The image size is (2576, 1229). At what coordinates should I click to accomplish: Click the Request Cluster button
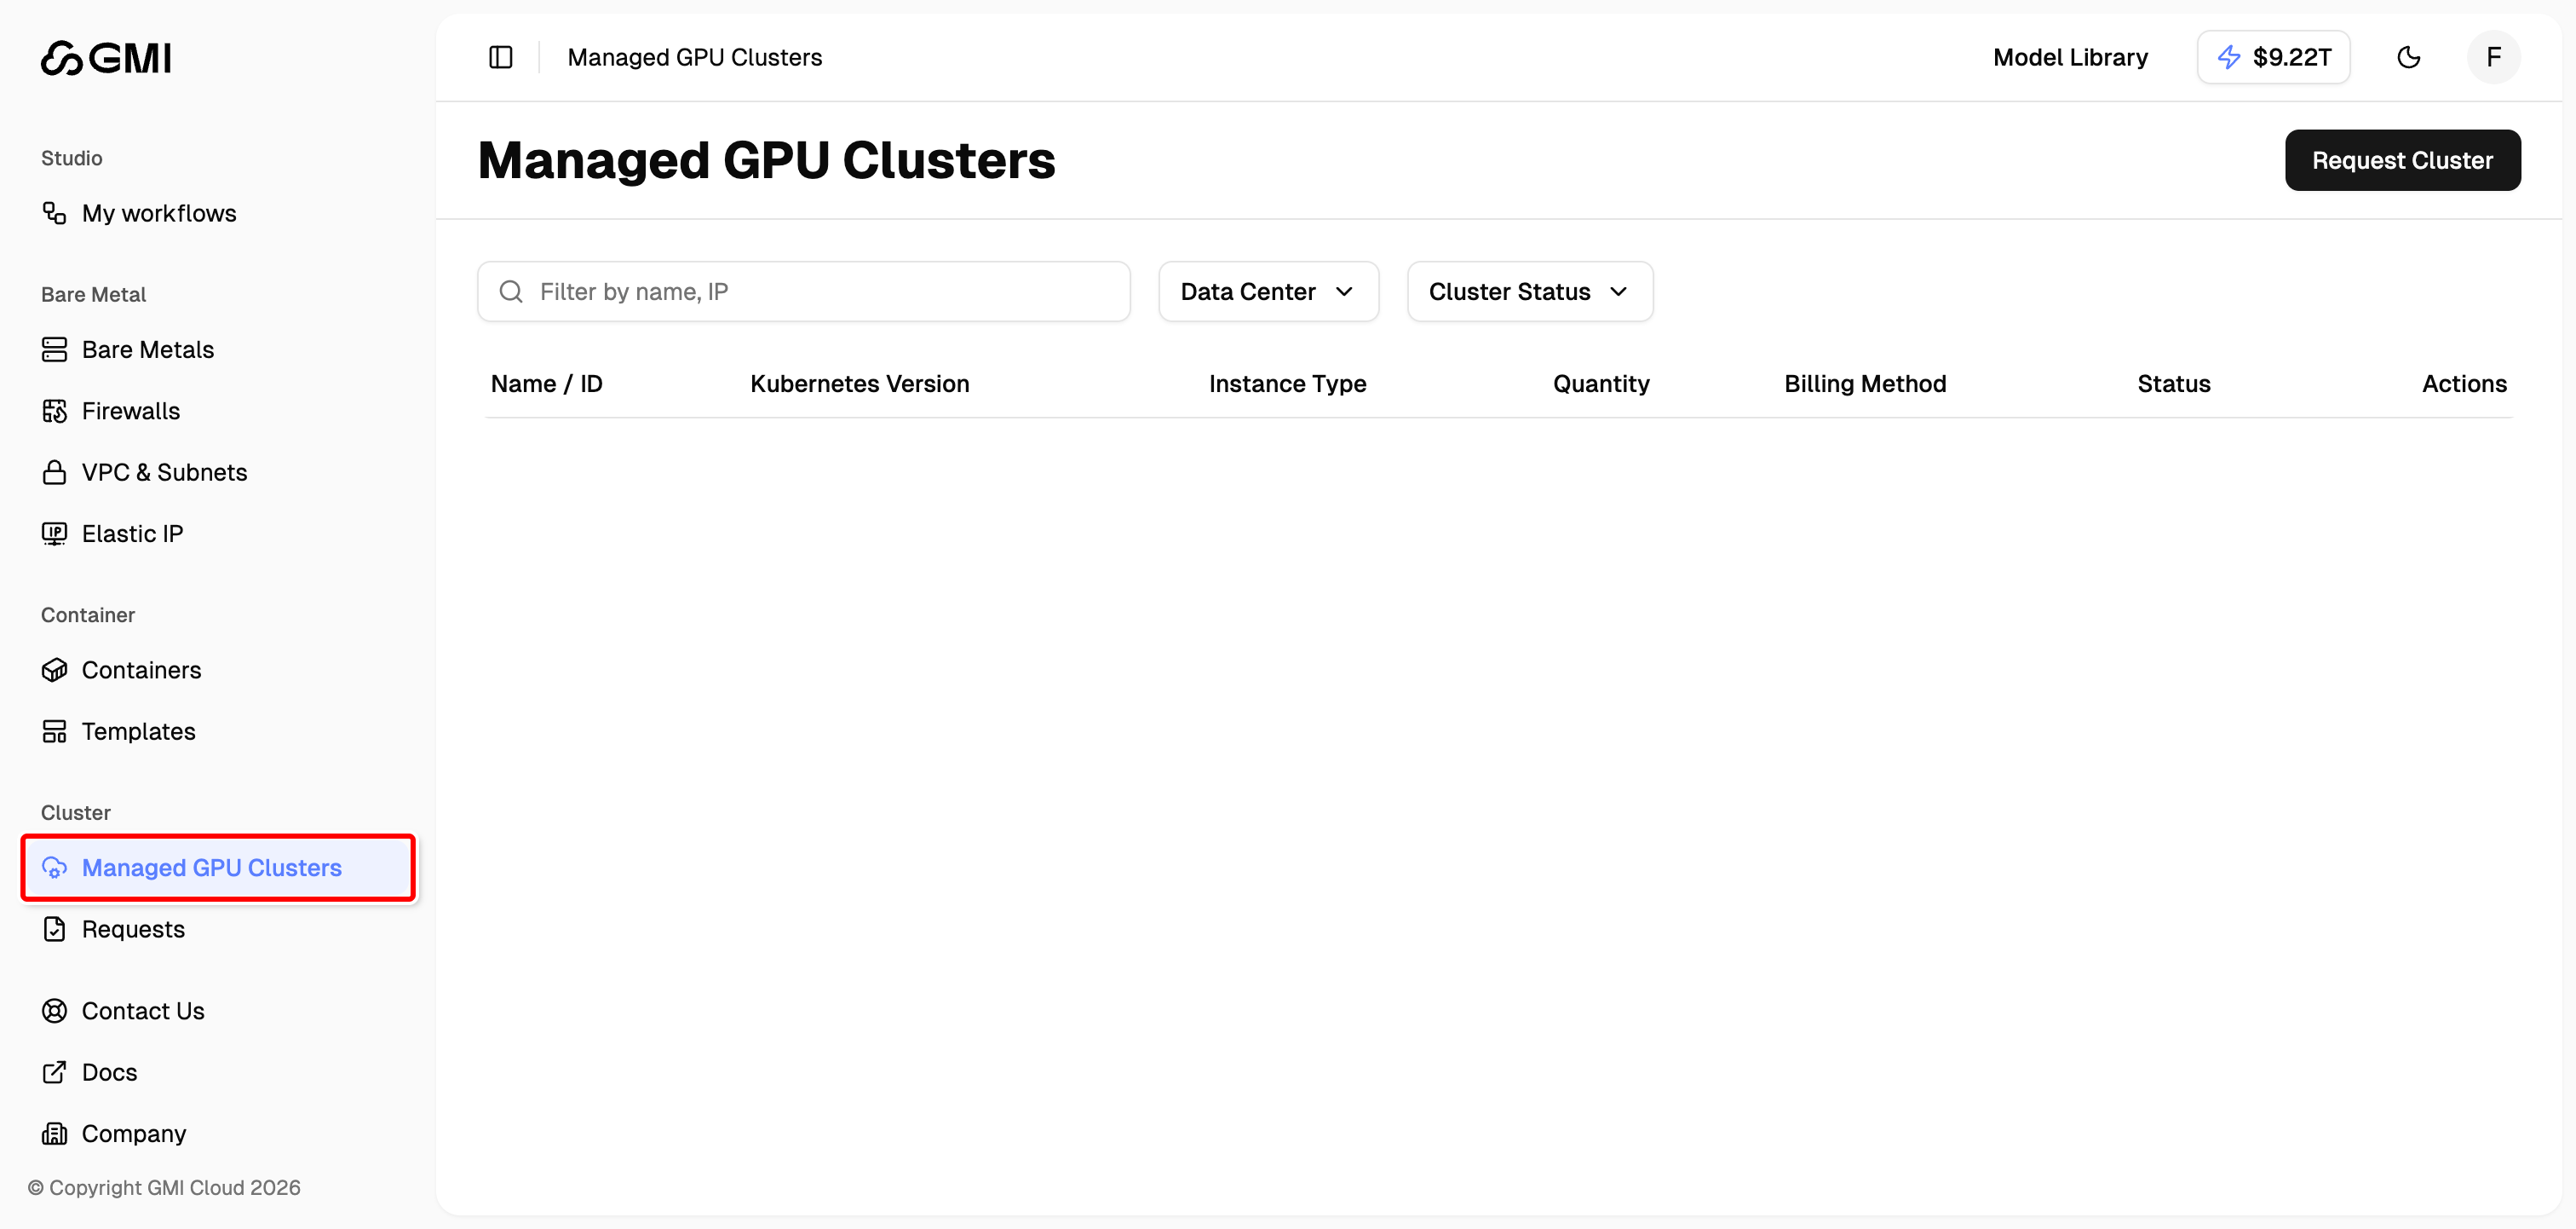2403,160
